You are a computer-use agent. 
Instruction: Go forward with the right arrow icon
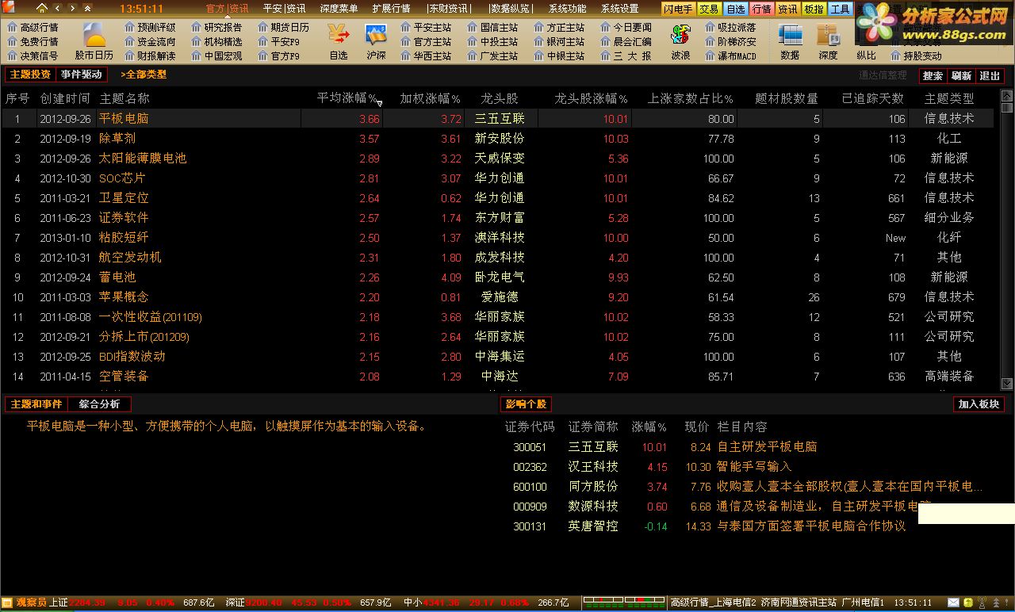(72, 8)
